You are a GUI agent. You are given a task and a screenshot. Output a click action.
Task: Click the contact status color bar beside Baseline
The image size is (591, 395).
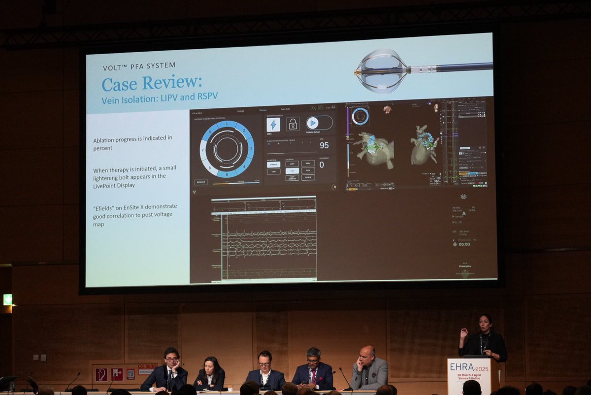click(236, 183)
